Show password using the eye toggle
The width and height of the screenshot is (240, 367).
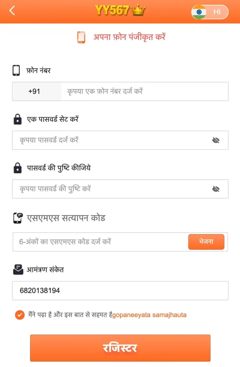tap(216, 140)
